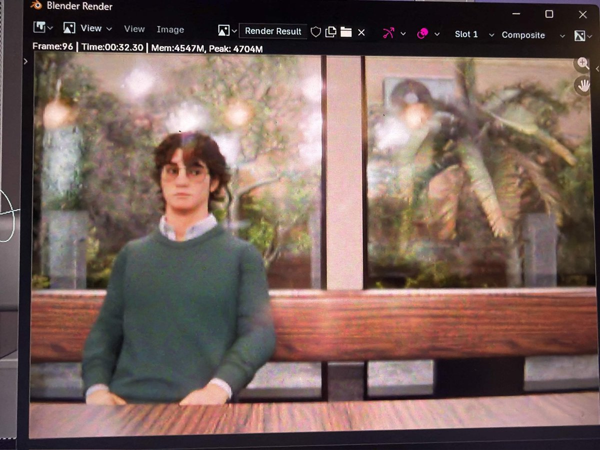The image size is (600, 450).
Task: Click the Frame:96 render info text
Action: pyautogui.click(x=52, y=46)
